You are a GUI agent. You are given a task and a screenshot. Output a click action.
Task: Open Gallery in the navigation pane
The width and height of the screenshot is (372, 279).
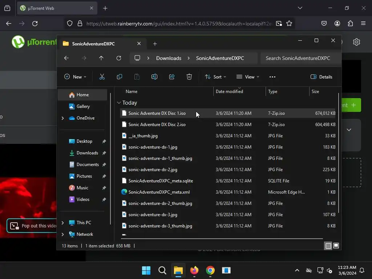pyautogui.click(x=83, y=106)
